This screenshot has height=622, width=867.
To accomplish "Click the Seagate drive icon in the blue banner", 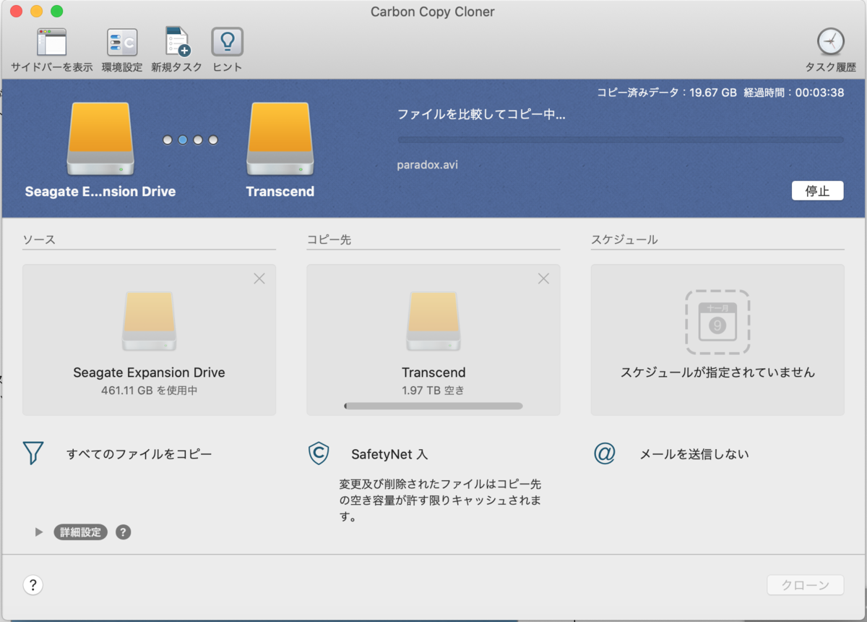I will (x=100, y=139).
